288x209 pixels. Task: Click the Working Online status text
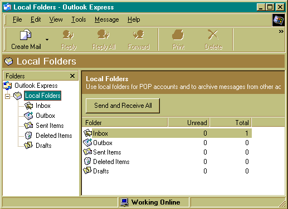[156, 202]
